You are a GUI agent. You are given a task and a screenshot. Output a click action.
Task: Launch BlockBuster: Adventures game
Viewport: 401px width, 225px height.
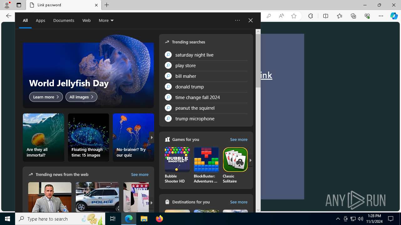pos(206,165)
